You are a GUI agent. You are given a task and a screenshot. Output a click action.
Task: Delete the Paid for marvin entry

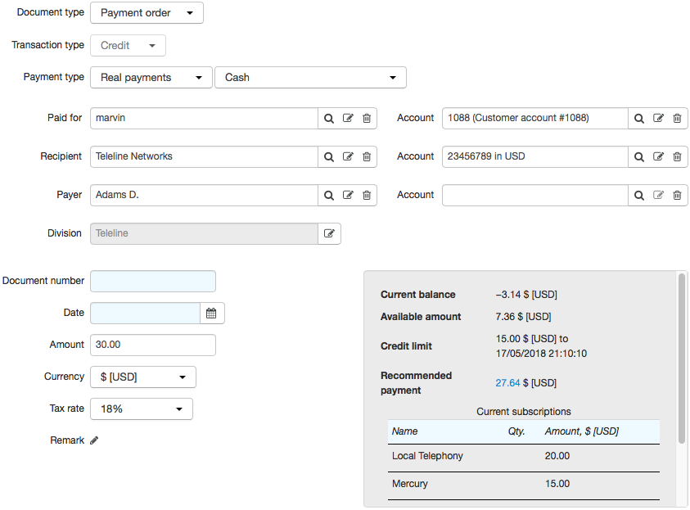pos(367,119)
